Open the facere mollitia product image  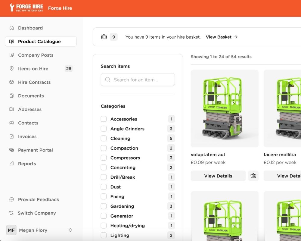pos(282,108)
